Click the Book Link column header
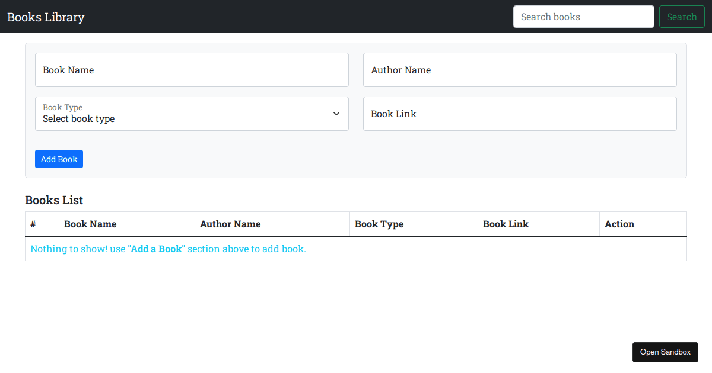The width and height of the screenshot is (712, 373). tap(506, 224)
